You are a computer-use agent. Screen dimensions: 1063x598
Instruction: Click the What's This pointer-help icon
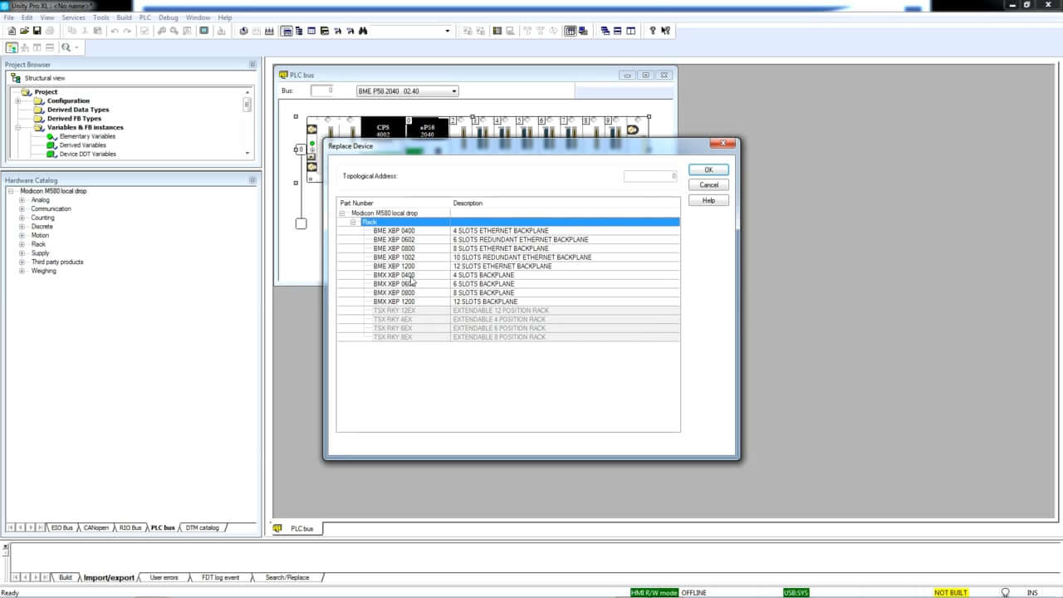[665, 31]
